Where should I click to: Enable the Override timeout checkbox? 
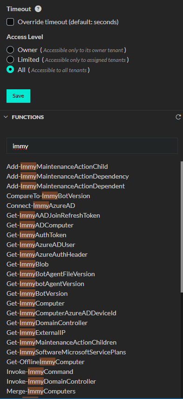10,22
